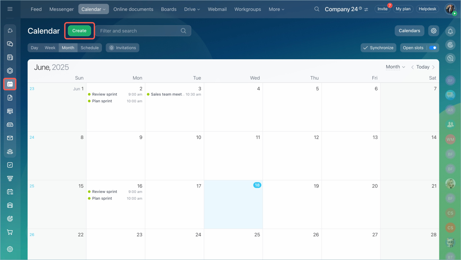Open Plan sprint event on June 16

[115, 199]
